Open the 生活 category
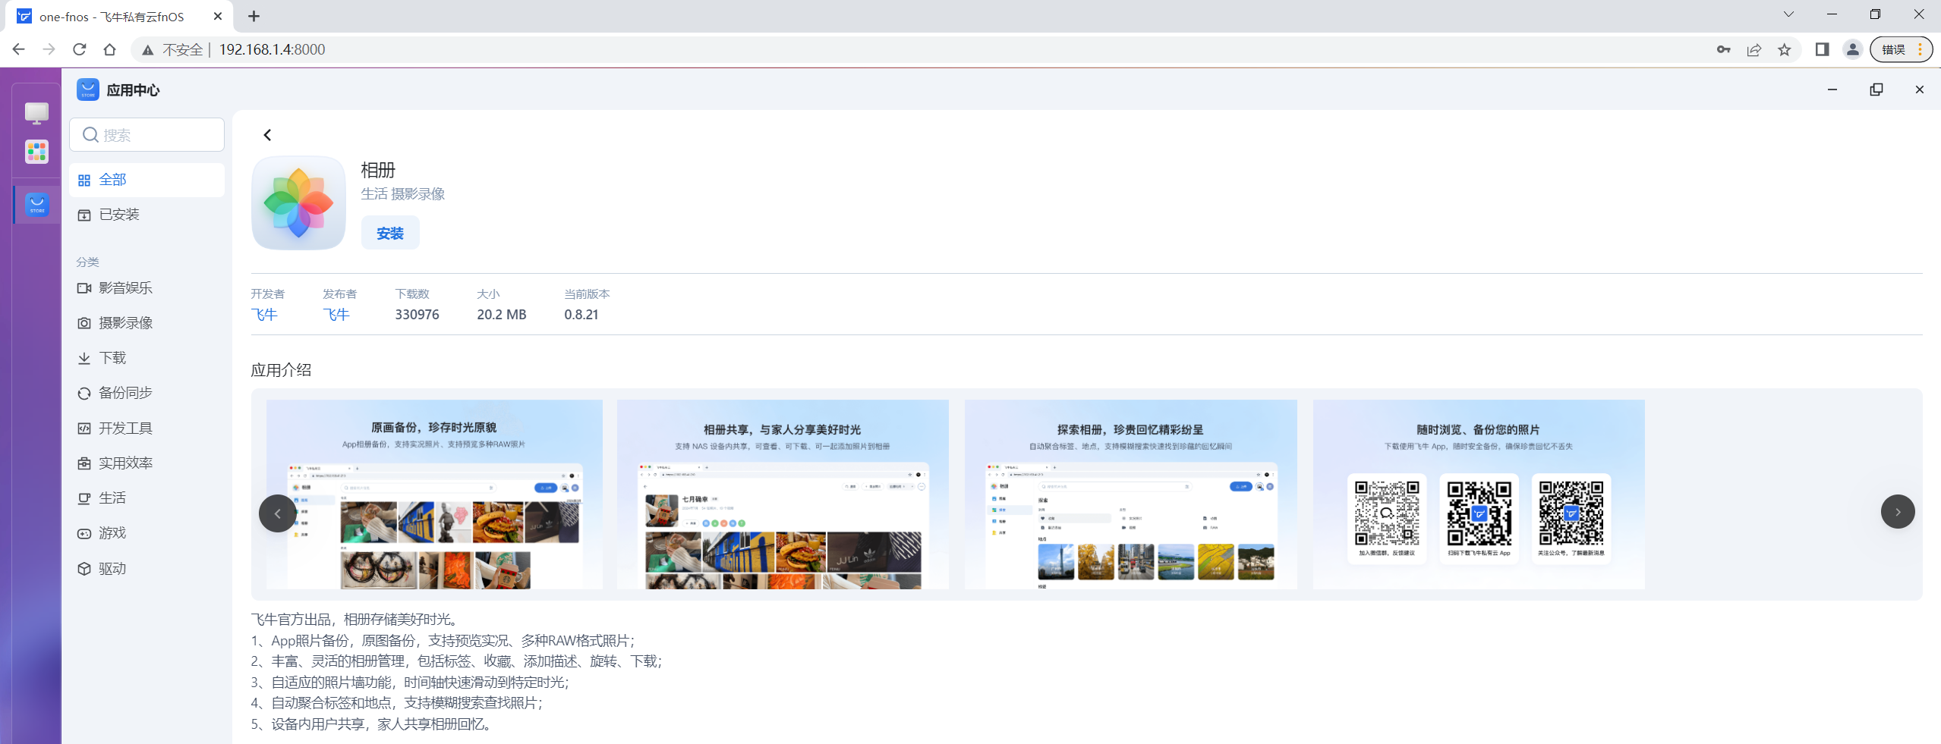Viewport: 1941px width, 744px height. pos(147,498)
